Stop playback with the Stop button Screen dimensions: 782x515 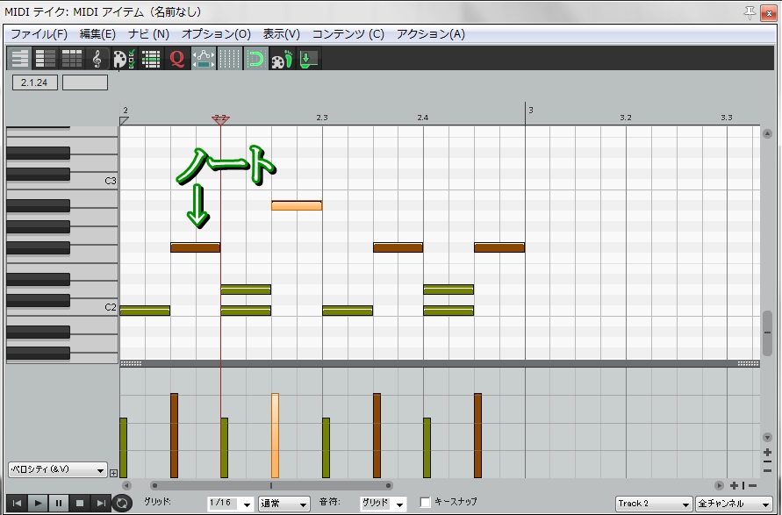click(x=79, y=503)
